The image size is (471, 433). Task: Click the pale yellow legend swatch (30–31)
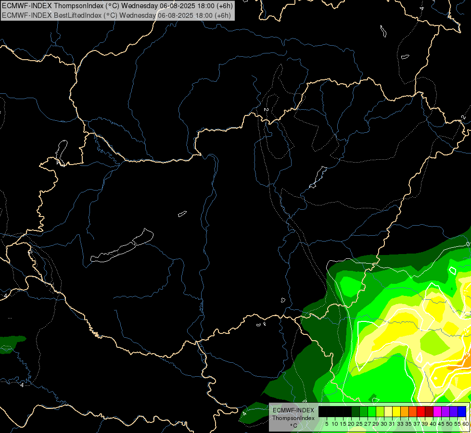coord(388,411)
